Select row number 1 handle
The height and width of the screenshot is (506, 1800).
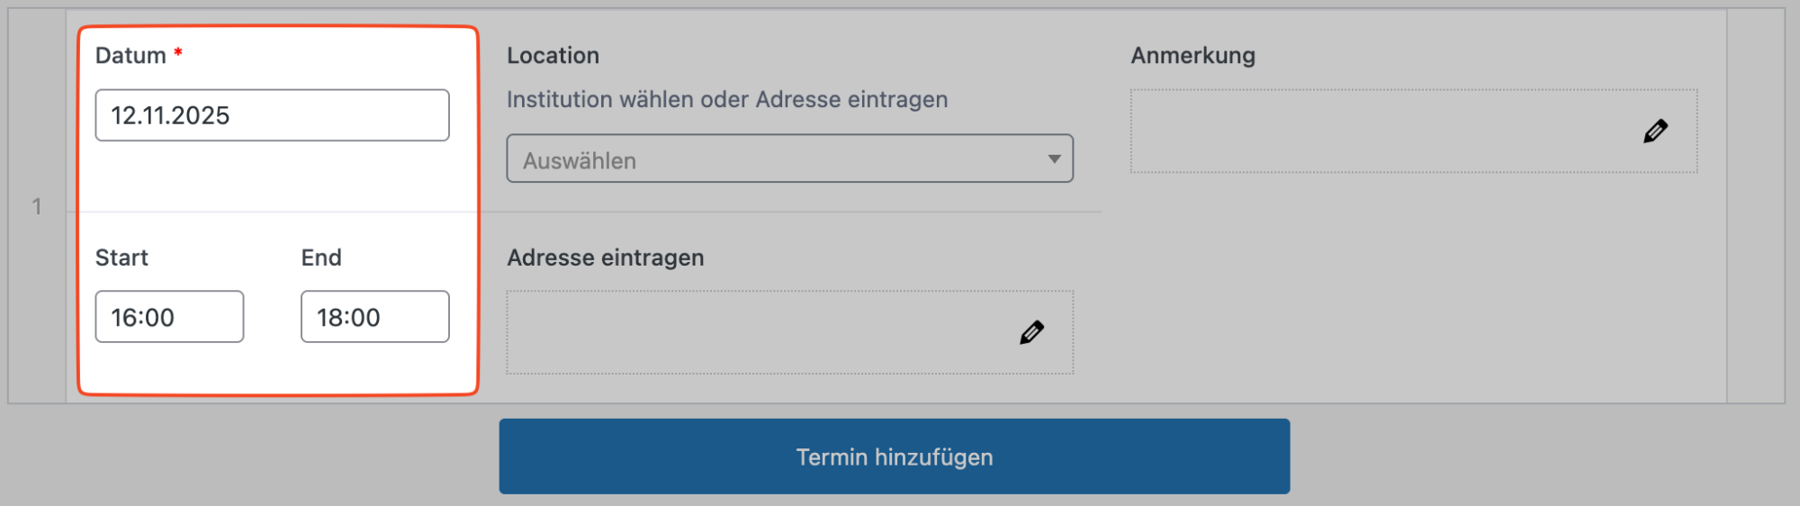pyautogui.click(x=37, y=206)
